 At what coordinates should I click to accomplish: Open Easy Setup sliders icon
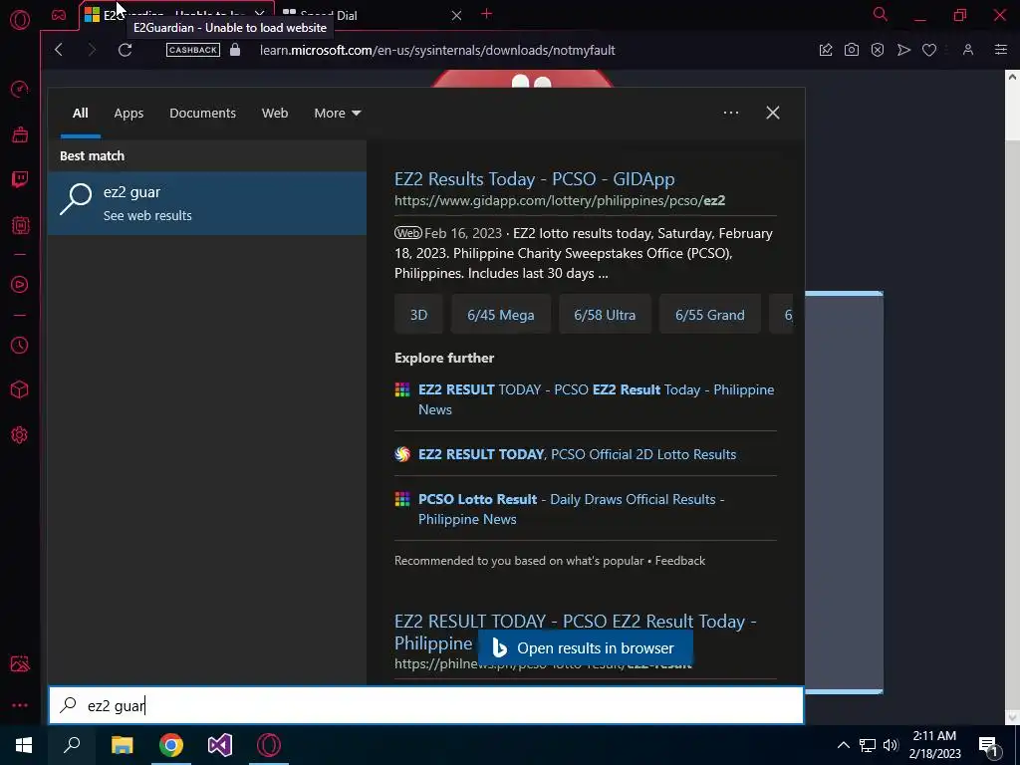pyautogui.click(x=1001, y=50)
